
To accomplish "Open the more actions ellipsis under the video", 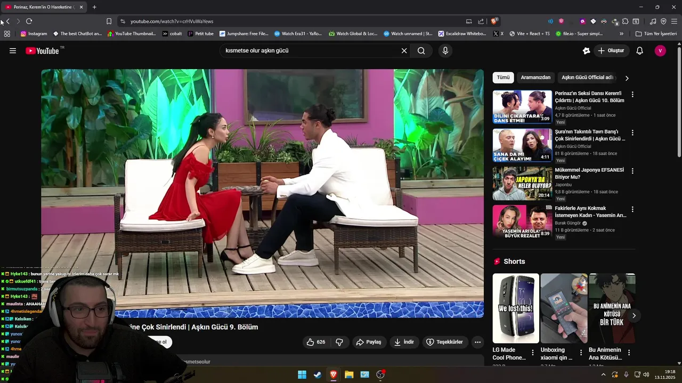I will pos(478,342).
